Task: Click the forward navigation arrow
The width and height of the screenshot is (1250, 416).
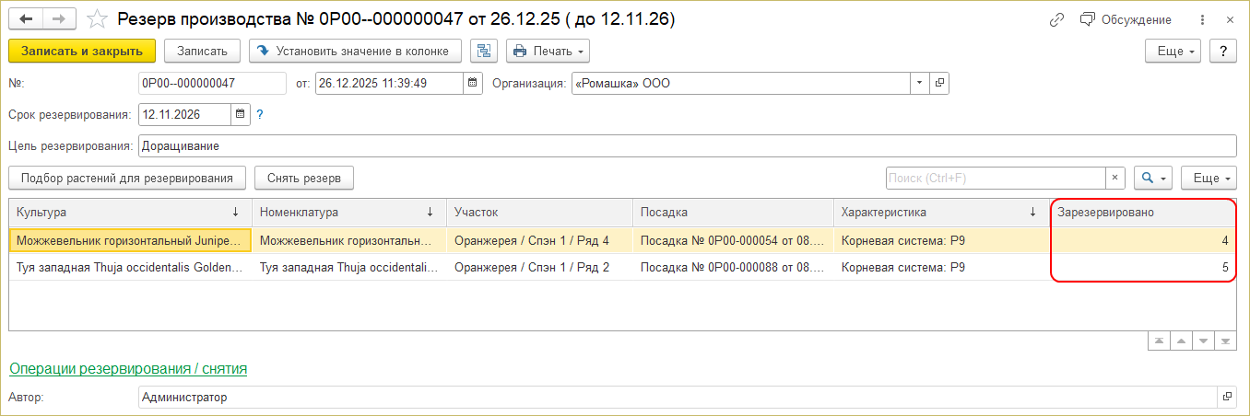Action: pyautogui.click(x=58, y=19)
